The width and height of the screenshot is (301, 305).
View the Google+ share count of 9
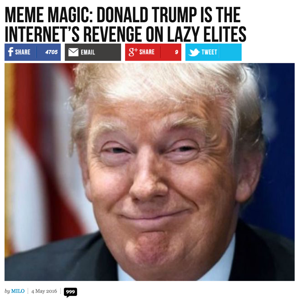click(x=176, y=52)
